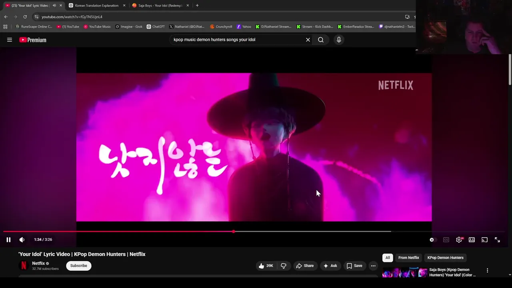The width and height of the screenshot is (512, 288).
Task: Go to YouTube Premium home logo
Action: point(33,40)
